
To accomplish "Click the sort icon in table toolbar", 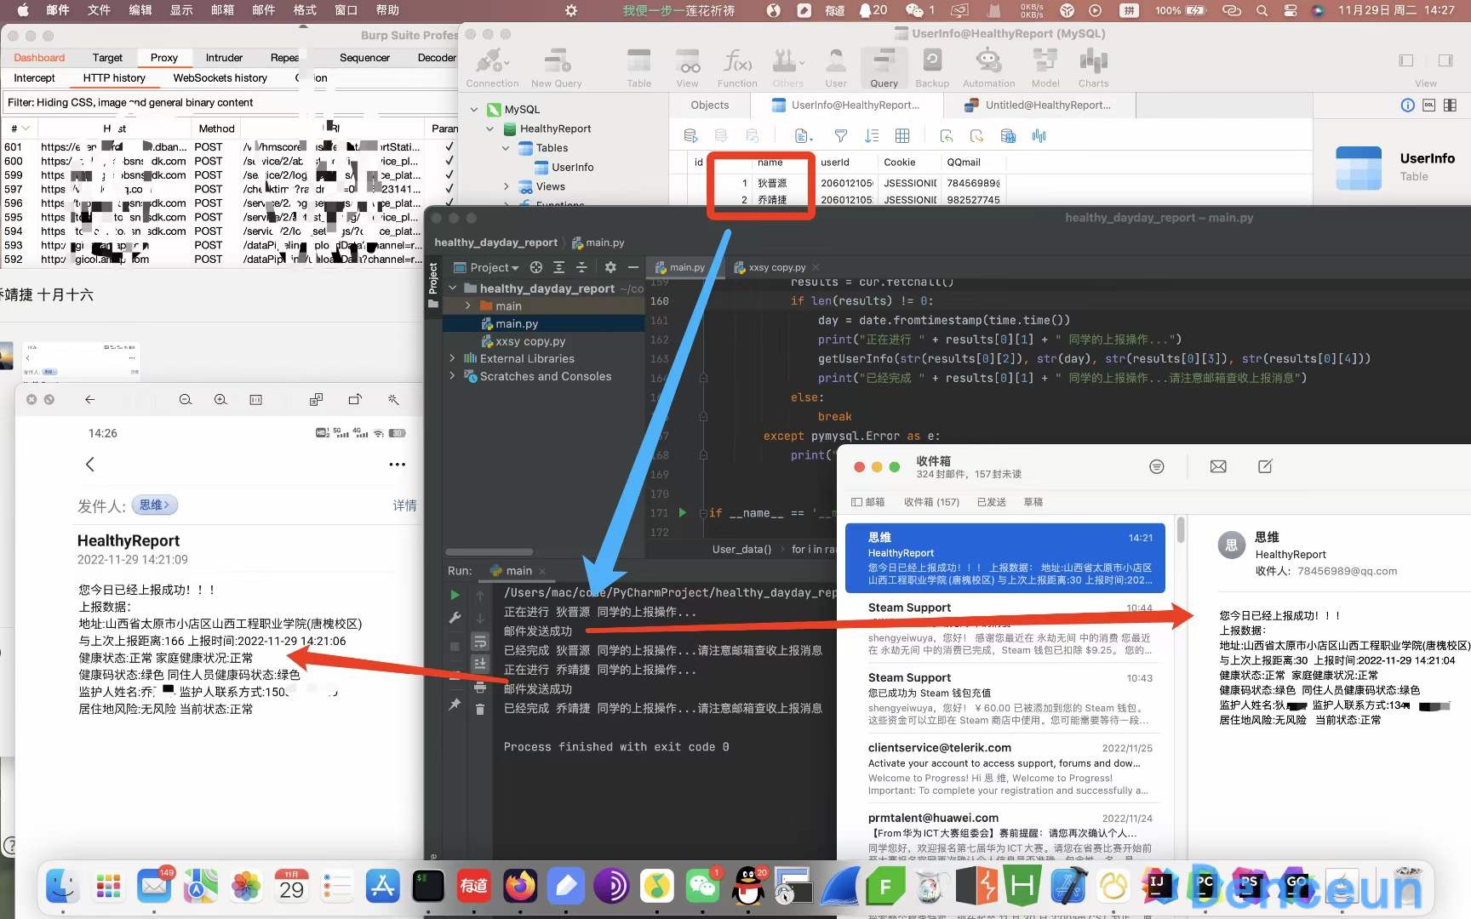I will pyautogui.click(x=872, y=136).
